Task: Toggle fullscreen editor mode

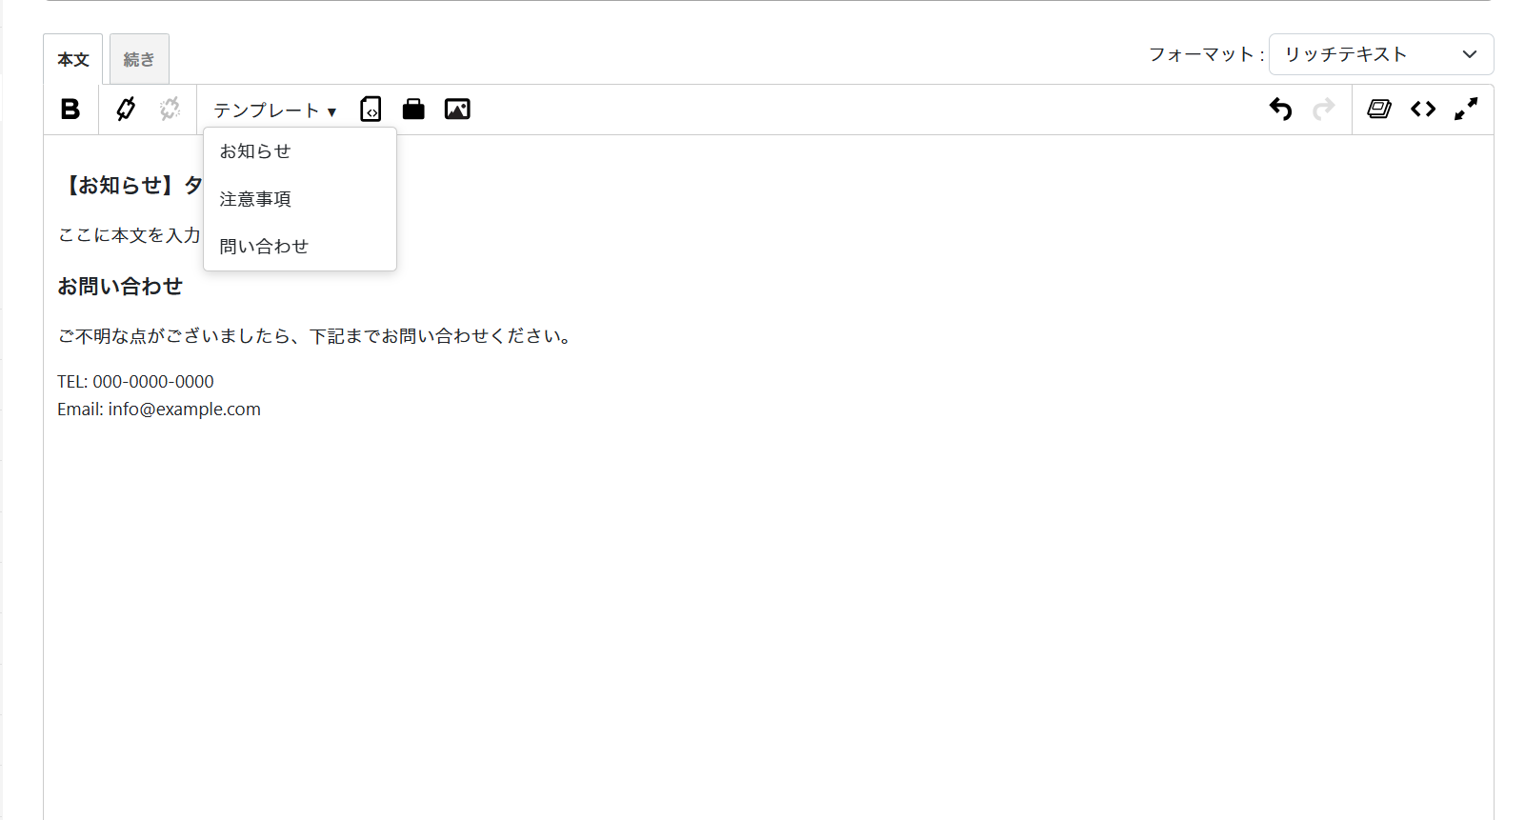Action: (1466, 110)
